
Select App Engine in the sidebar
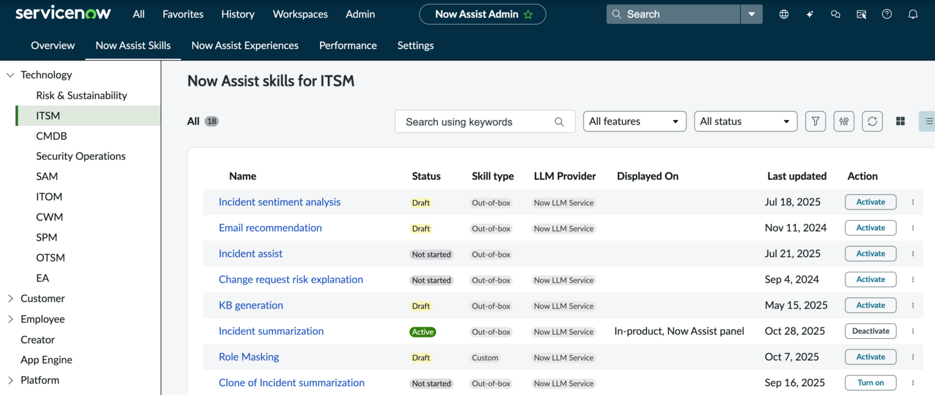[46, 360]
